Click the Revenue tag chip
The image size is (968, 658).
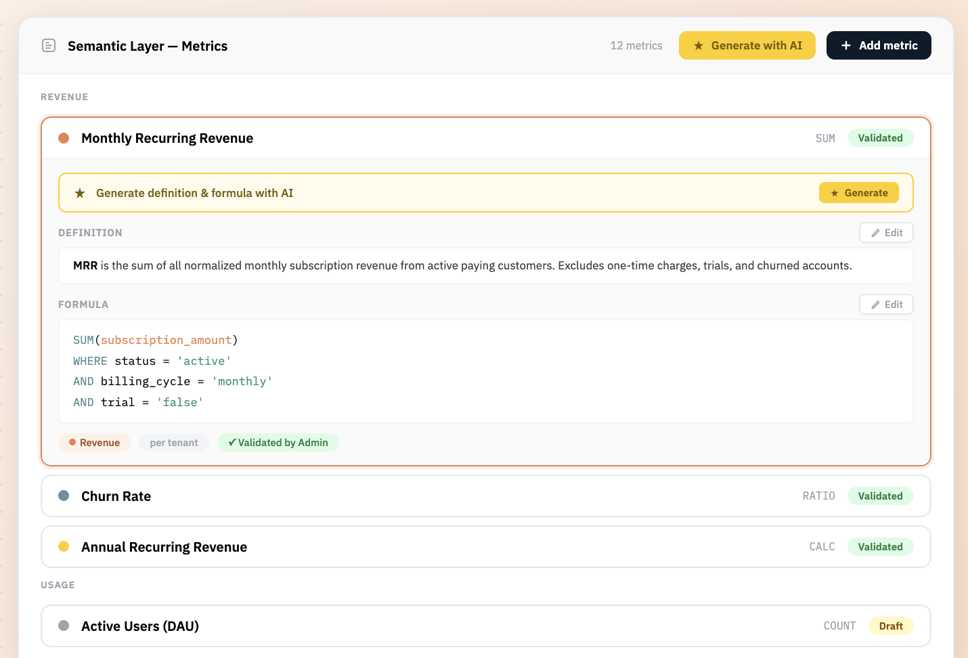click(x=94, y=443)
